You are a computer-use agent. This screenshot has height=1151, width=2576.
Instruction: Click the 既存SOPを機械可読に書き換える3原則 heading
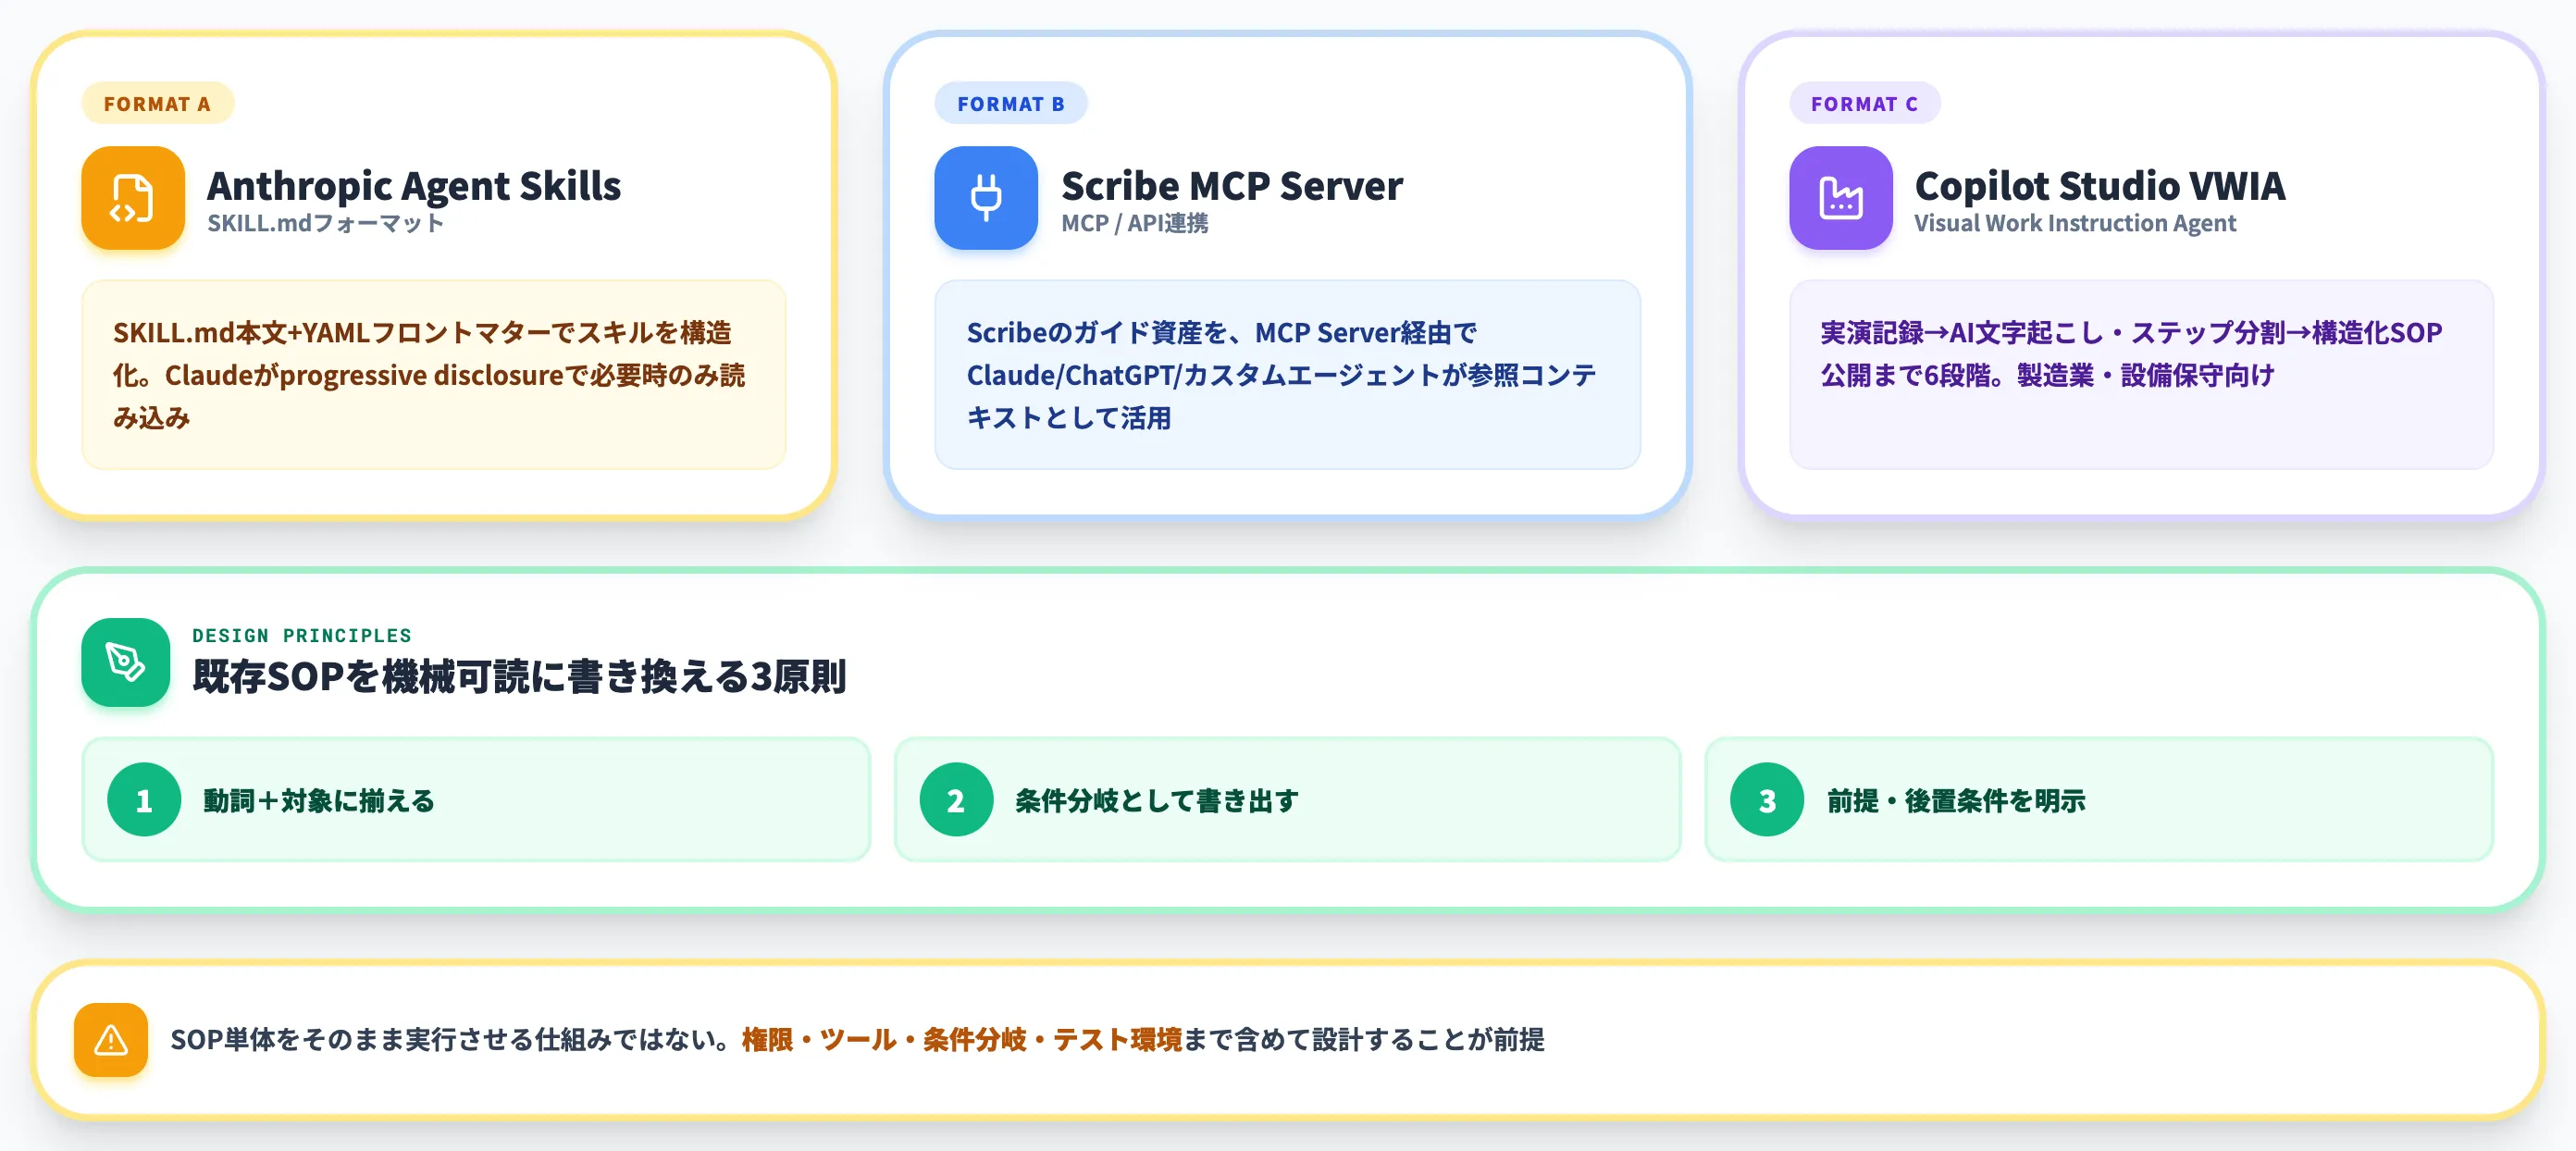point(520,677)
